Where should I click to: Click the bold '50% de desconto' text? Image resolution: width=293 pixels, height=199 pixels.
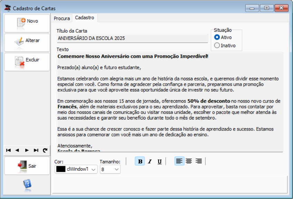[x=209, y=101]
